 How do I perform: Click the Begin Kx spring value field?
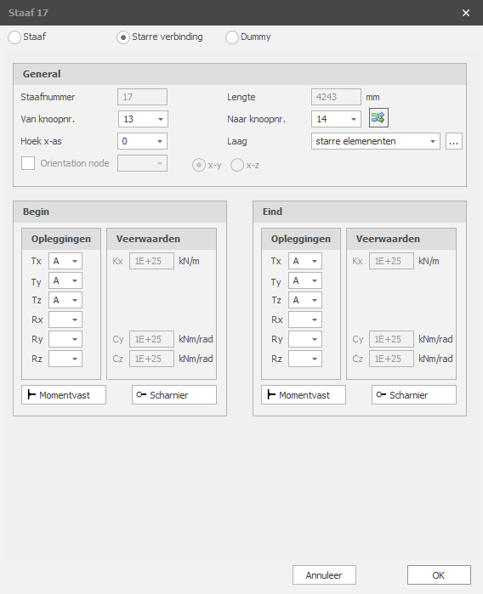click(151, 261)
